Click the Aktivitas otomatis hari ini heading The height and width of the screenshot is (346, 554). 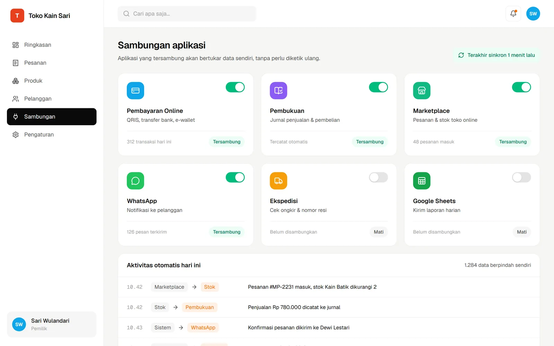click(x=164, y=265)
